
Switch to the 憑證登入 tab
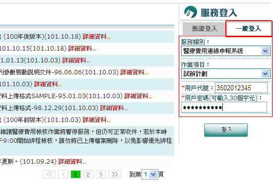(x=204, y=29)
